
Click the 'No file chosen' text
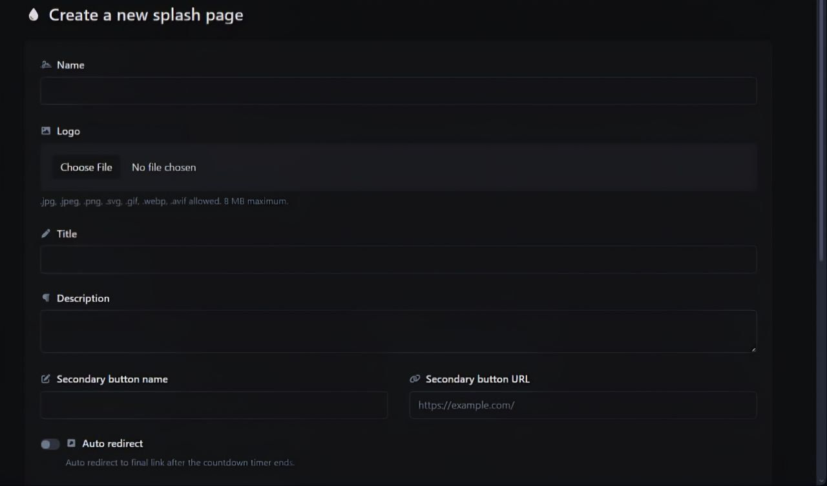tap(163, 167)
